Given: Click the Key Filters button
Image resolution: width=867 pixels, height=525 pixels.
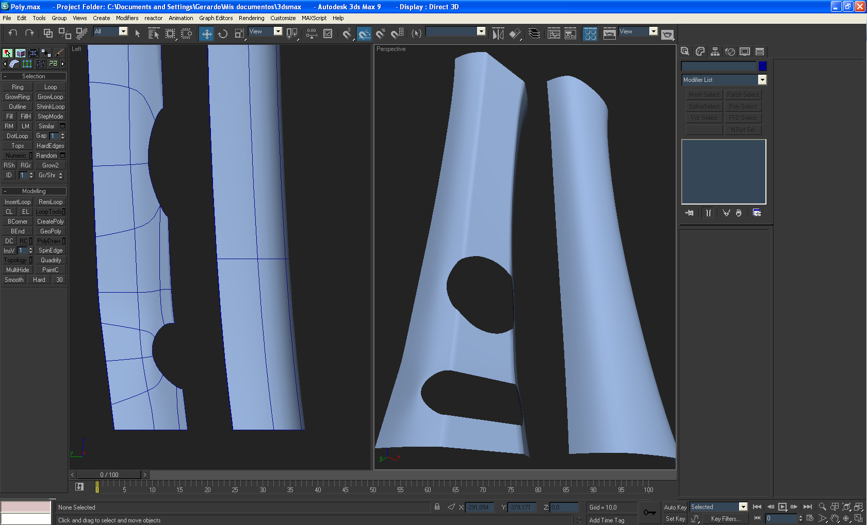Looking at the screenshot, I should pos(725,519).
